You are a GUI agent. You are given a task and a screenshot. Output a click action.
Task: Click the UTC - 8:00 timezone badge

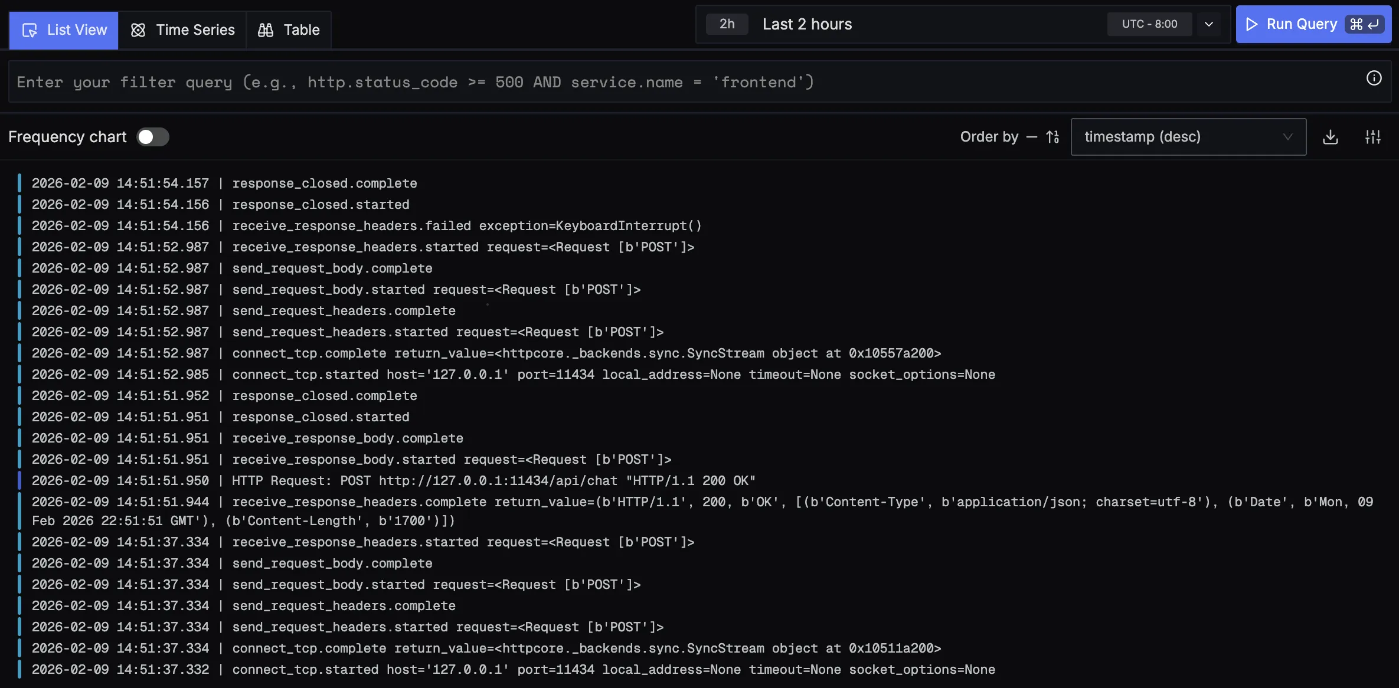coord(1149,24)
